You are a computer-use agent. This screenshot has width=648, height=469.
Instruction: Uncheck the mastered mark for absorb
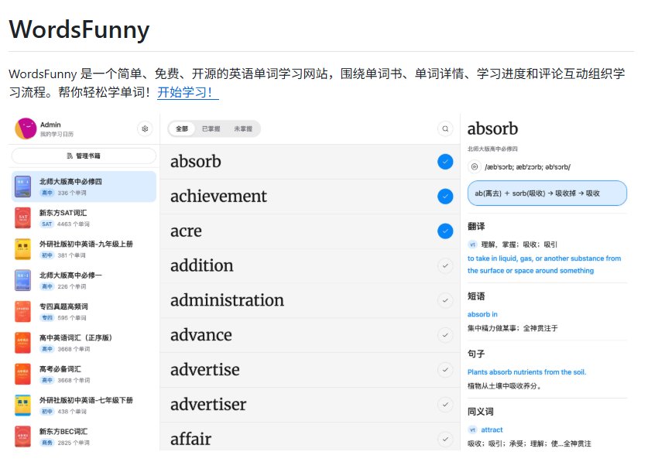pyautogui.click(x=445, y=162)
